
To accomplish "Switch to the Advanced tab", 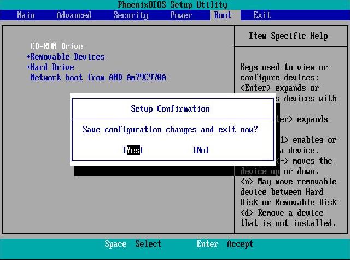I will (74, 15).
